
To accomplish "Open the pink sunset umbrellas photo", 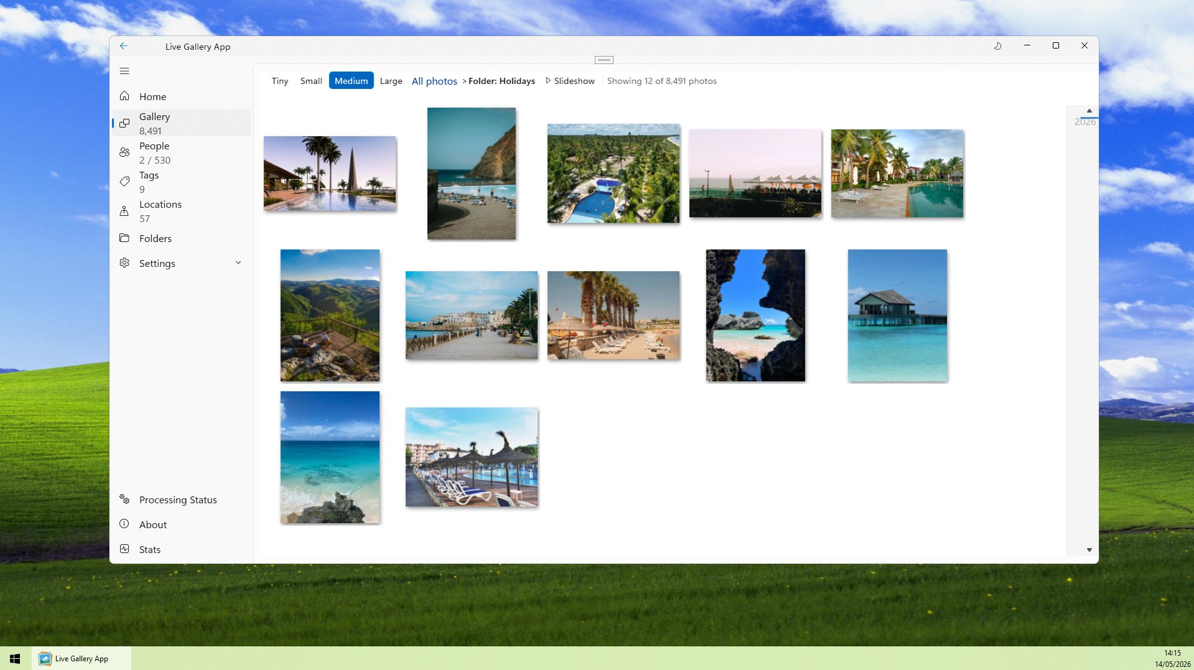I will 755,174.
